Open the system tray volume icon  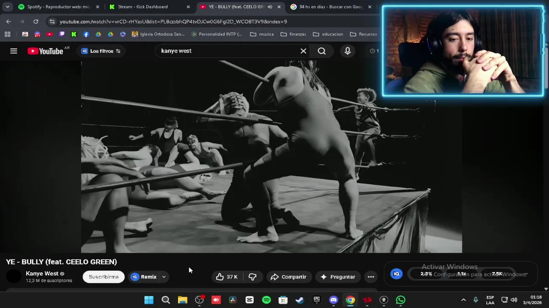click(x=514, y=300)
